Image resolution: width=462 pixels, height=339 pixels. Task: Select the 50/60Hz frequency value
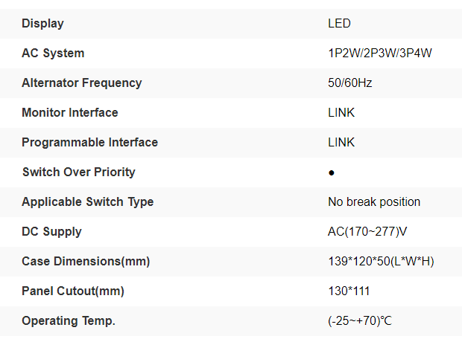[349, 83]
